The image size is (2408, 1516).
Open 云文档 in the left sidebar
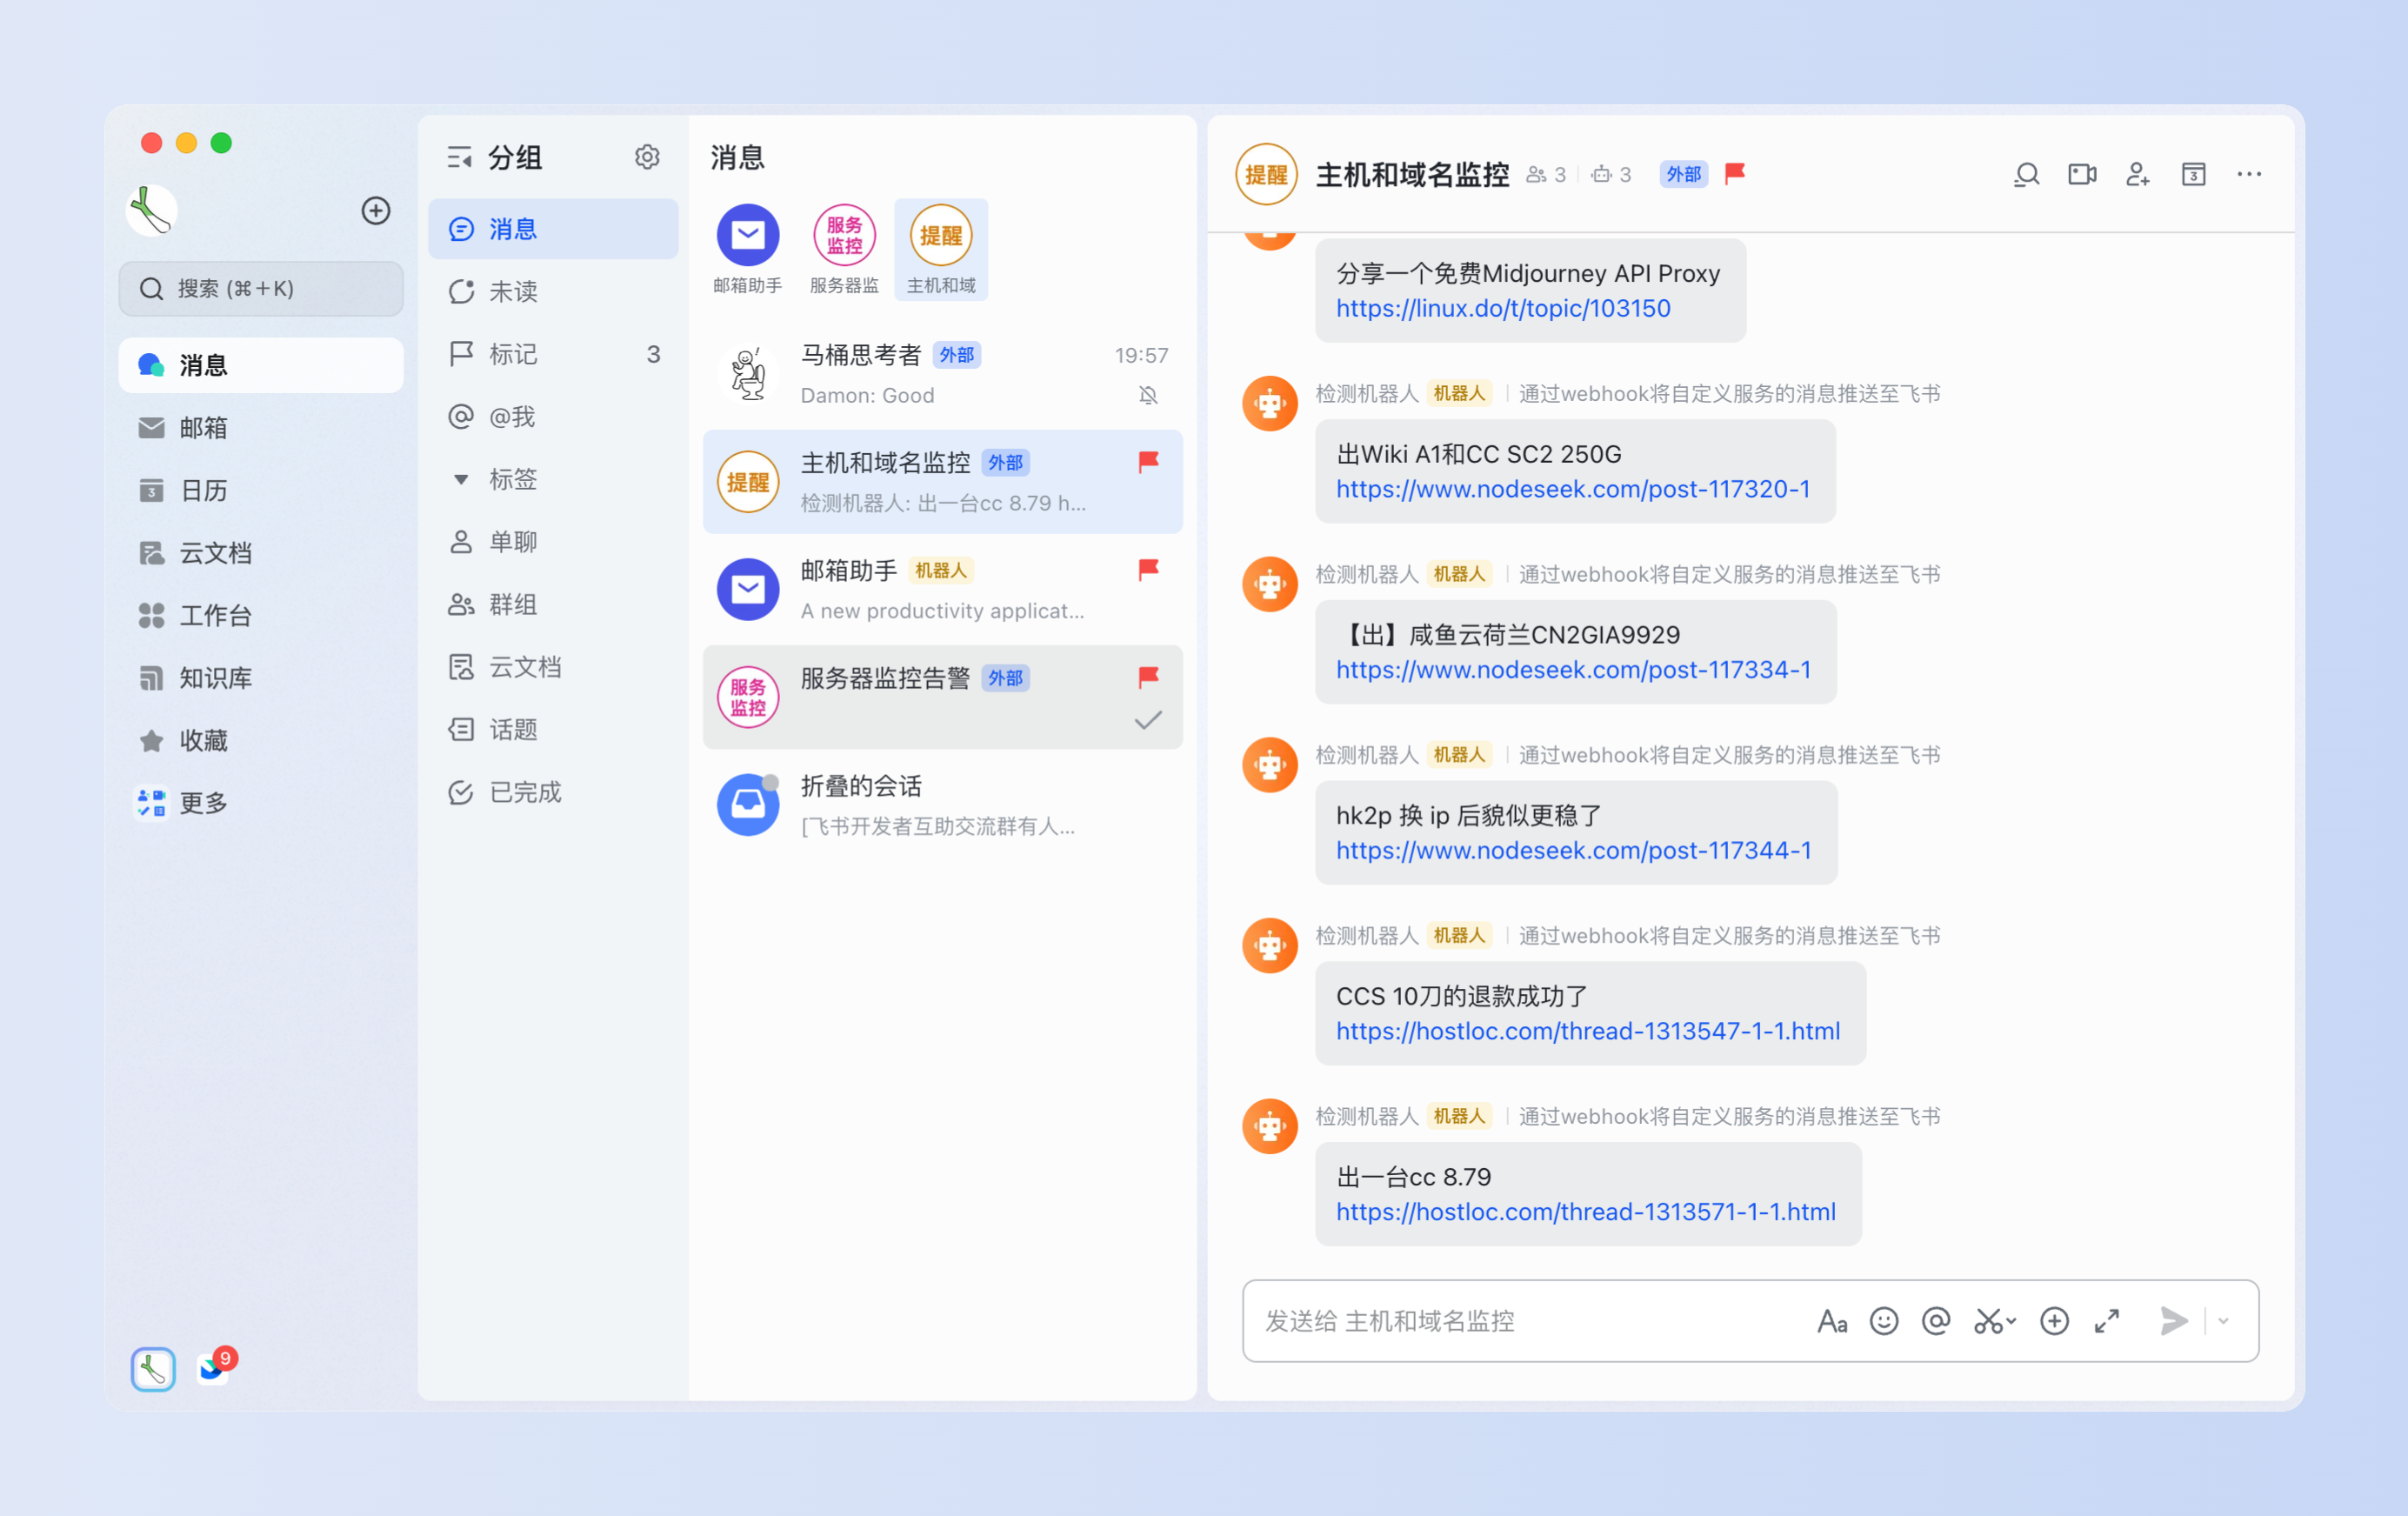261,553
